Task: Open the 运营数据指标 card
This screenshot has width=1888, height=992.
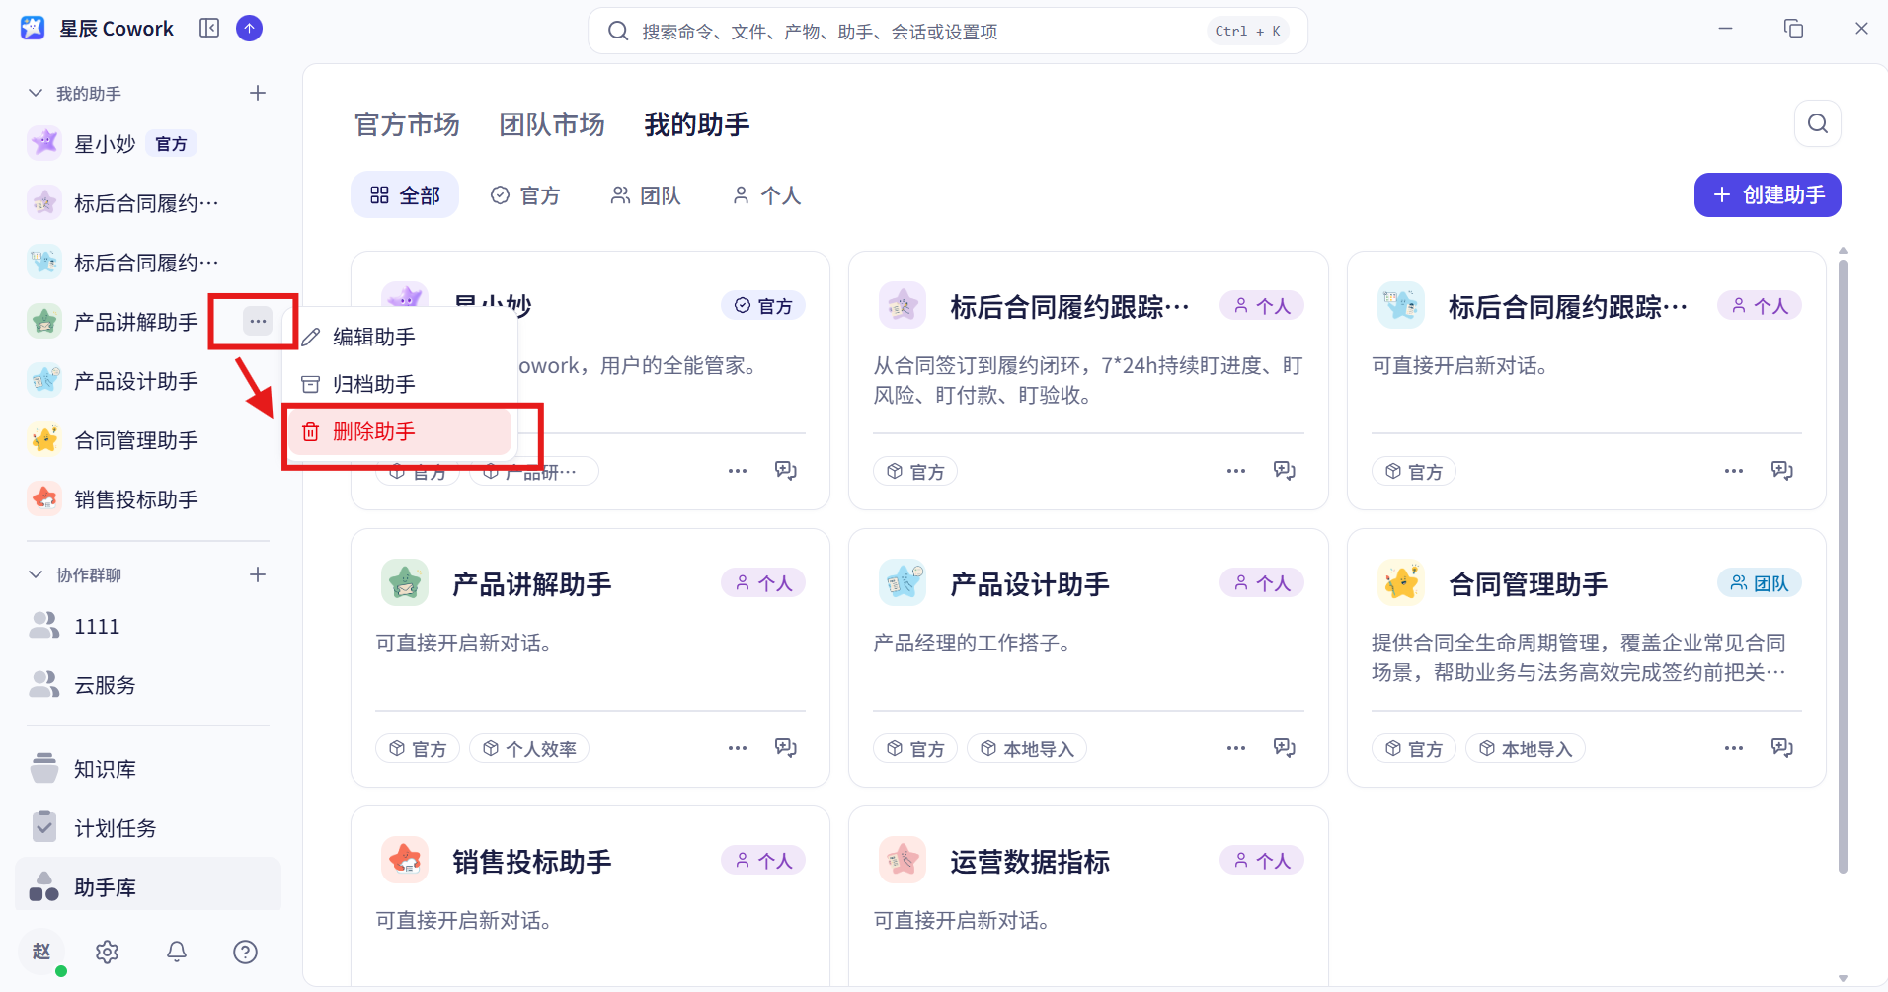Action: pos(1088,895)
